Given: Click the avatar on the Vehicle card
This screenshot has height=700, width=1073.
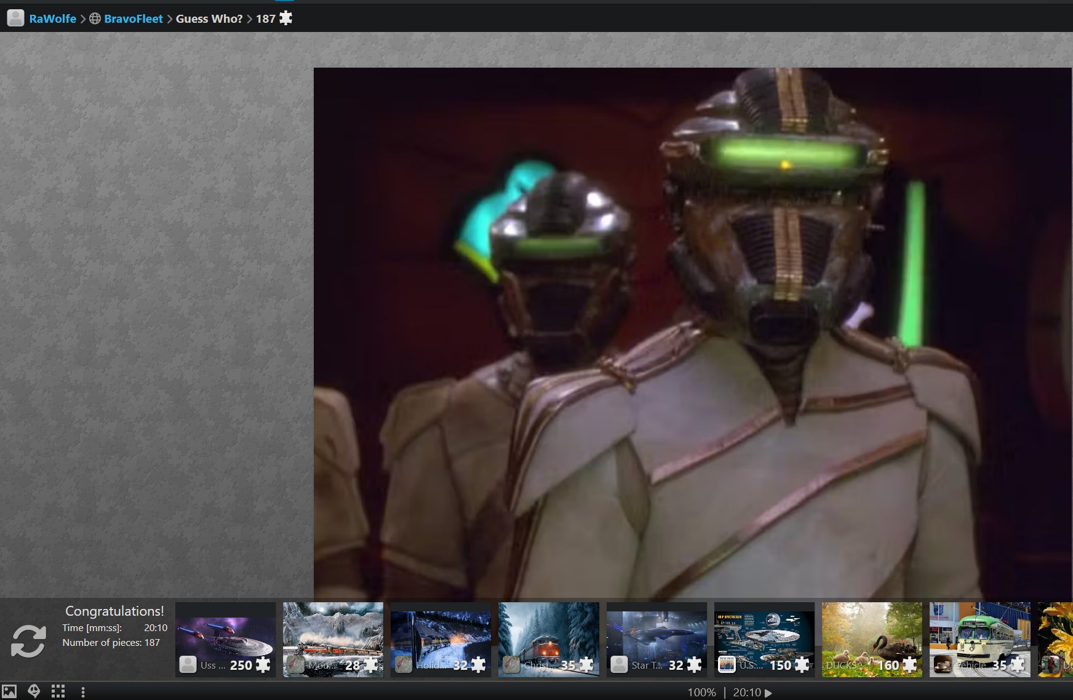Looking at the screenshot, I should click(942, 664).
